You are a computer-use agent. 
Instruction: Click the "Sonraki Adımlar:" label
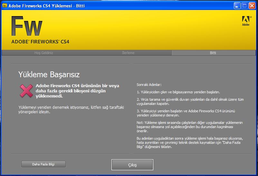click(149, 85)
